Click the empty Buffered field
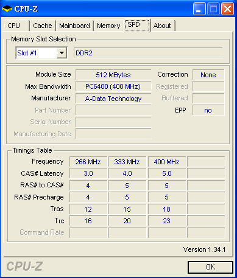The height and width of the screenshot is (278, 237). click(x=208, y=99)
